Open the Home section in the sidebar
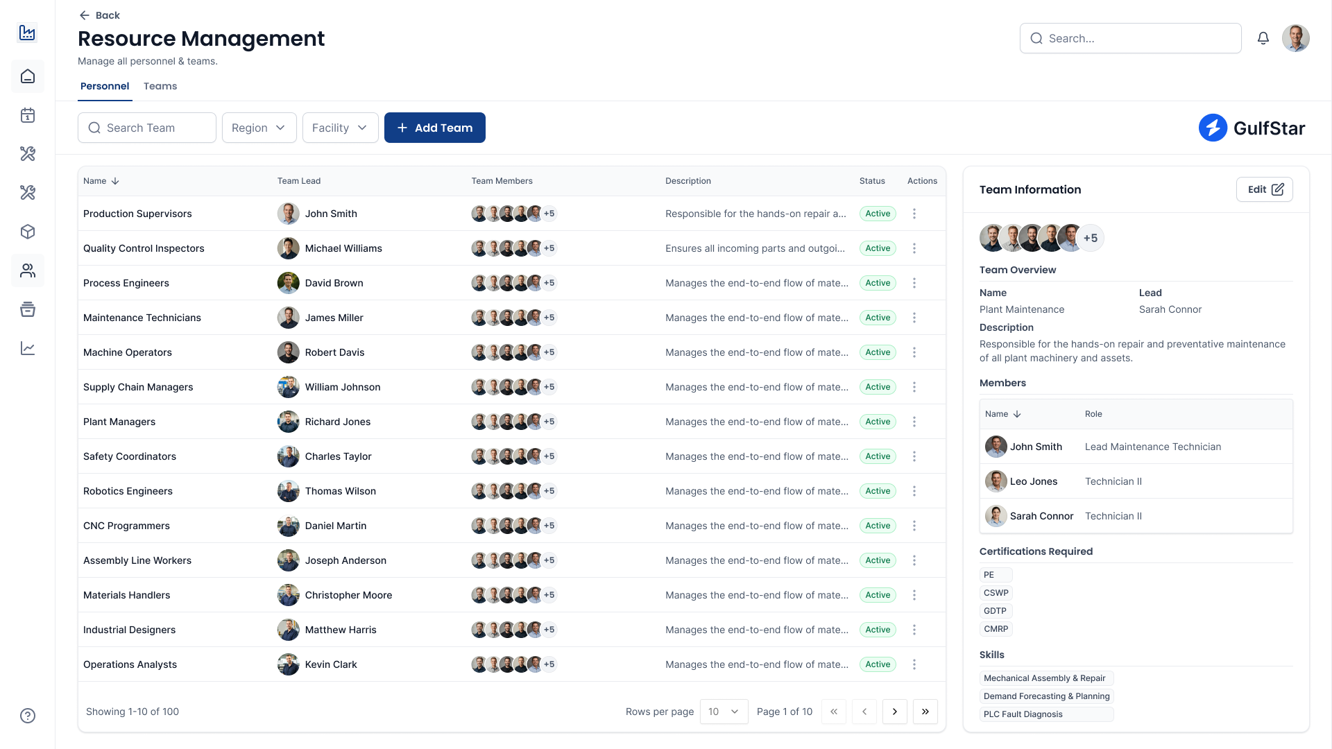This screenshot has height=749, width=1332. click(x=28, y=76)
